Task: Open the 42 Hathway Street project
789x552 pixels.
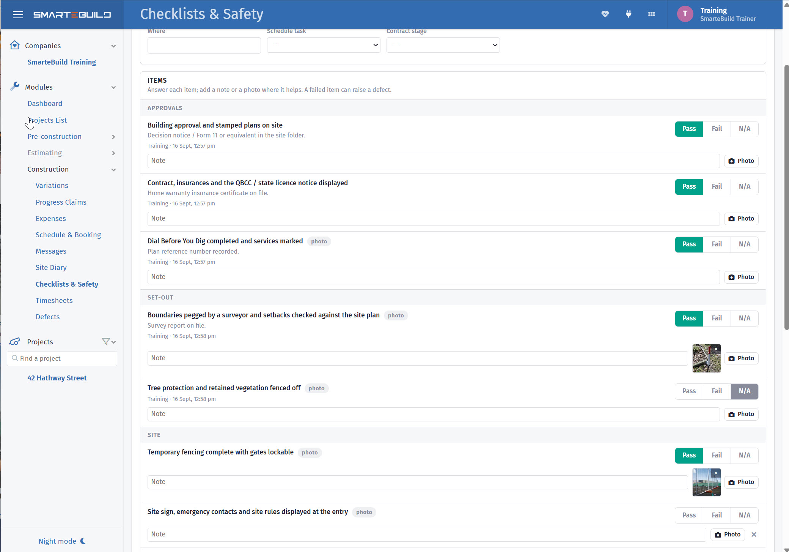Action: tap(57, 378)
